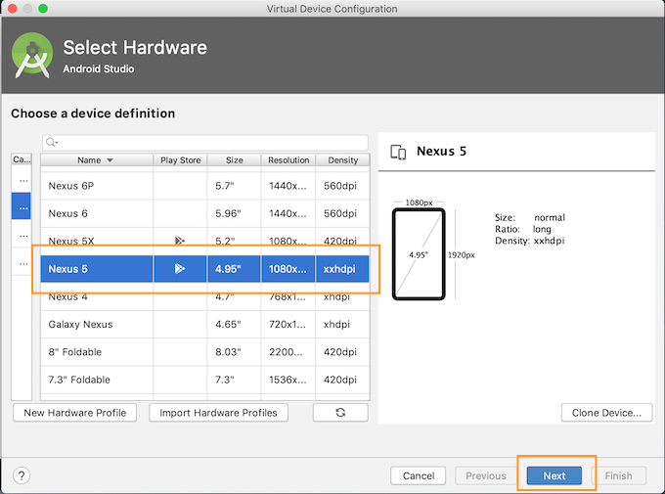Click the Category (Ca...) column header

22,159
